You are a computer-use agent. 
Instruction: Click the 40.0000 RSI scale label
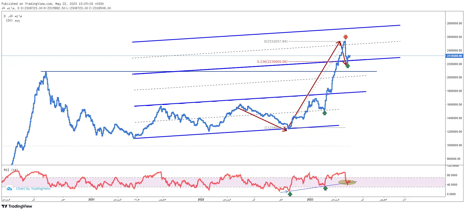pos(452,185)
